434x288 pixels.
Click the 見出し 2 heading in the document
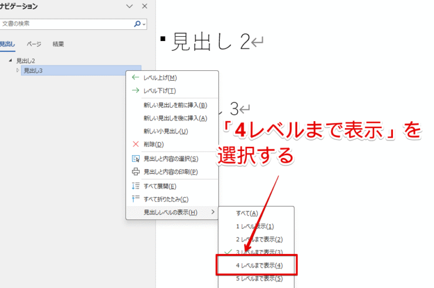pos(211,42)
